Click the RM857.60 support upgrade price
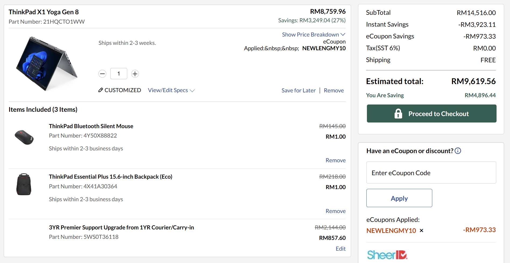This screenshot has height=263, width=510. point(332,238)
